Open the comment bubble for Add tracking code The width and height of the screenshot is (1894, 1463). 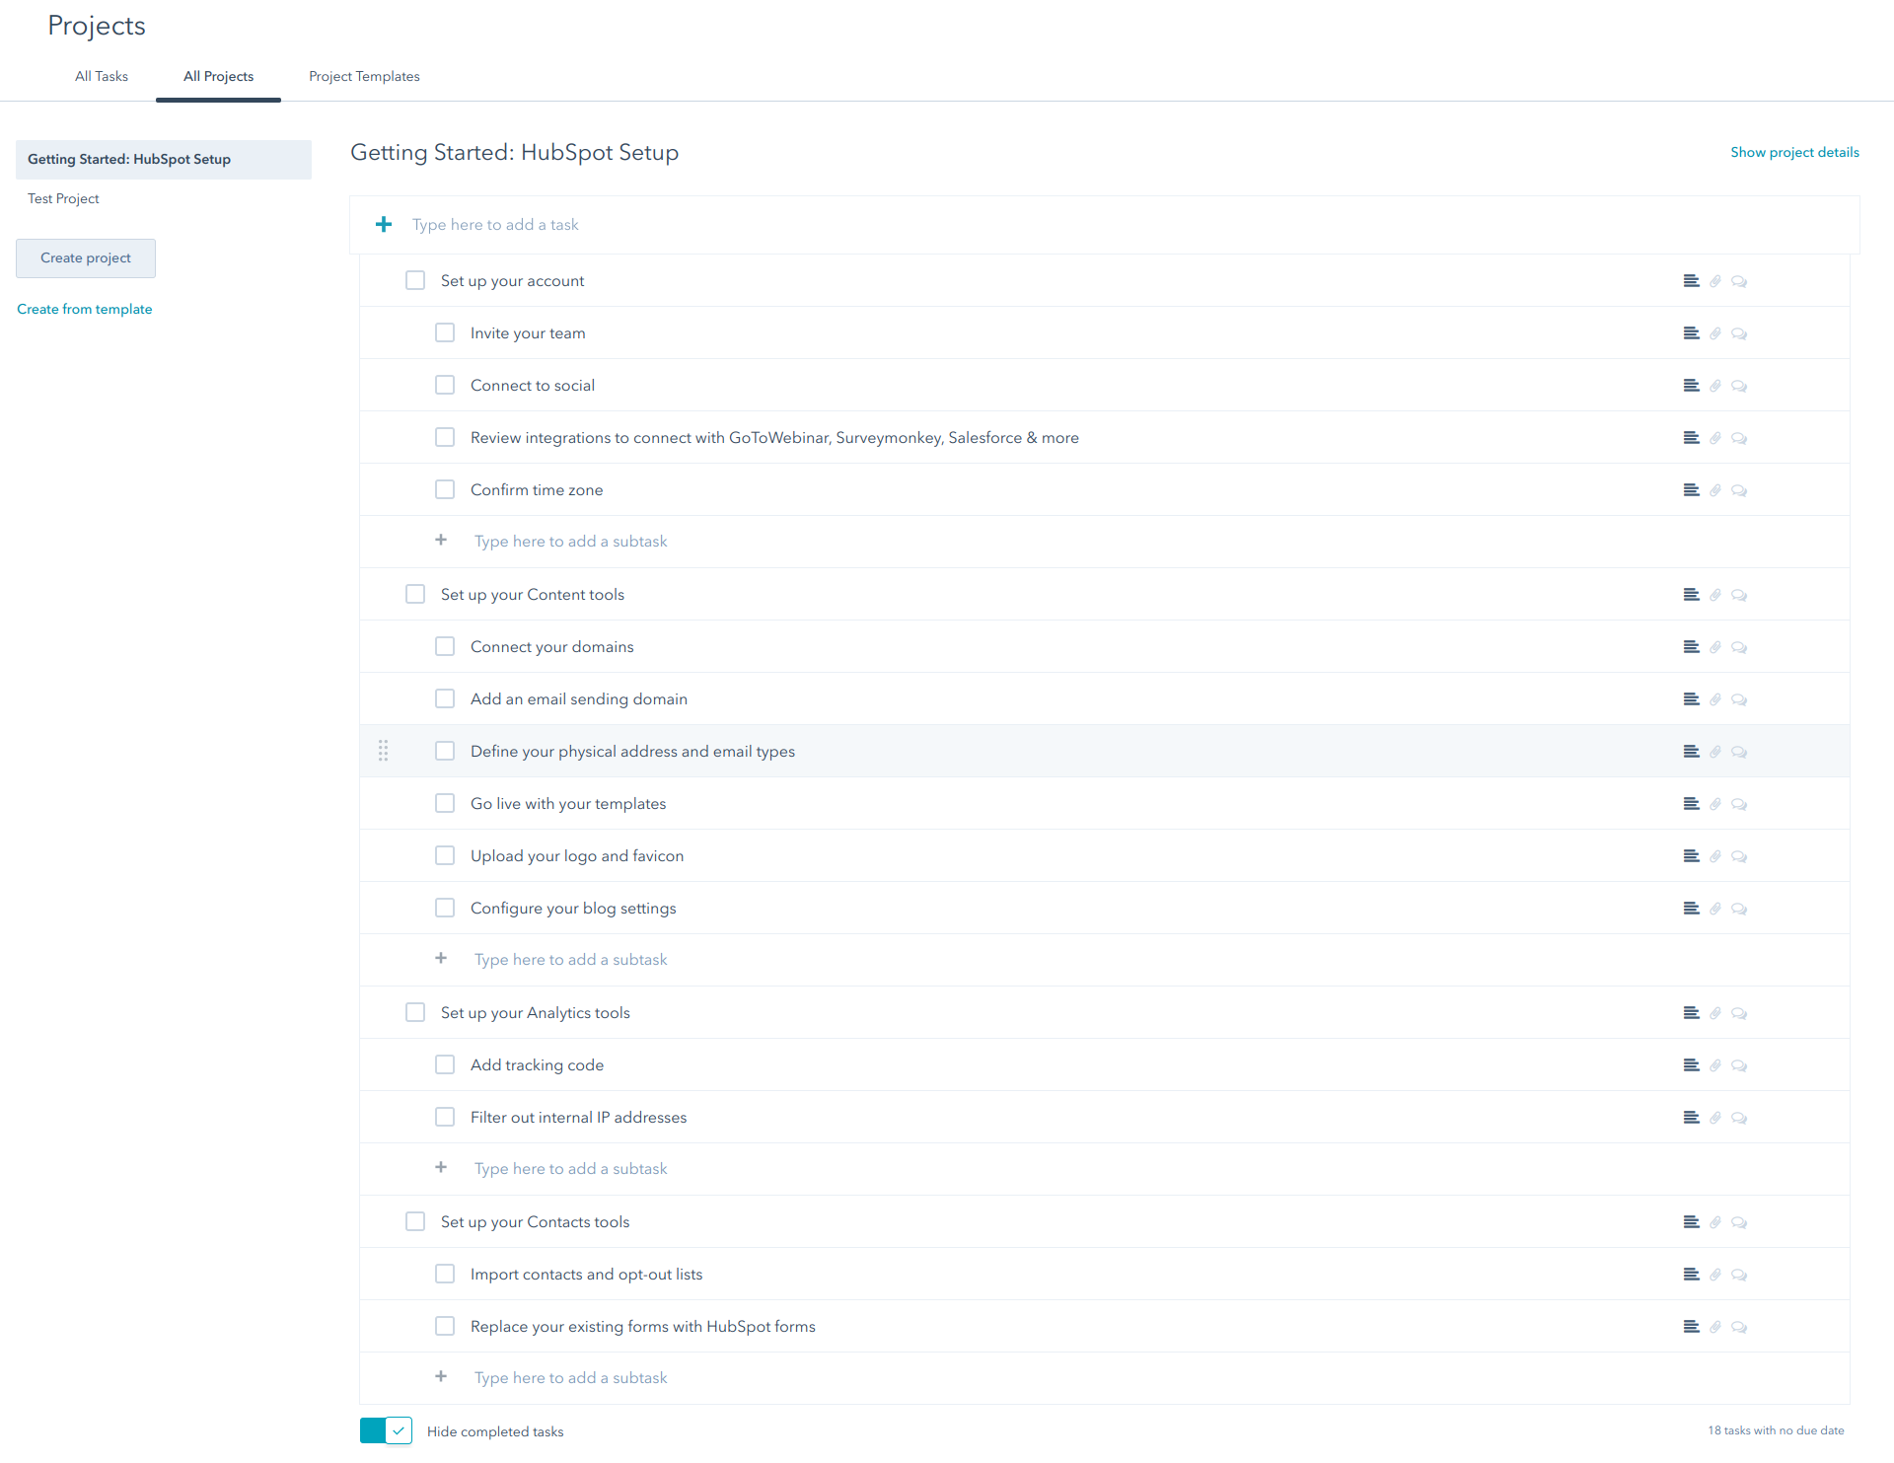pyautogui.click(x=1739, y=1064)
